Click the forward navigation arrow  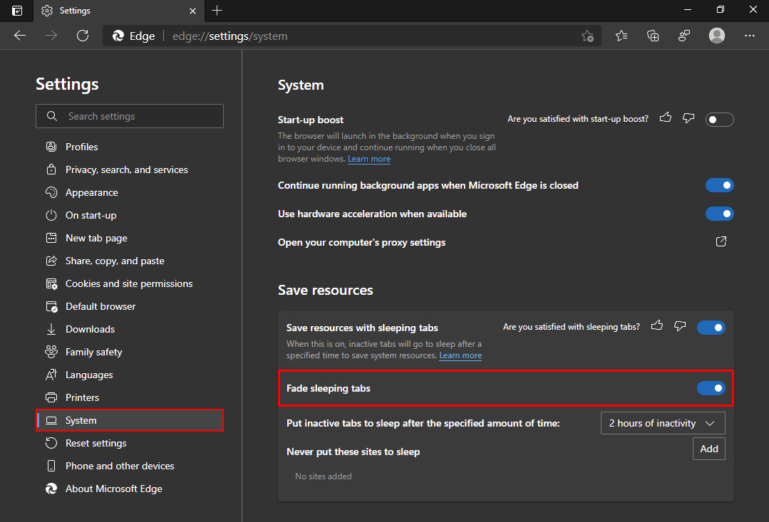[51, 36]
